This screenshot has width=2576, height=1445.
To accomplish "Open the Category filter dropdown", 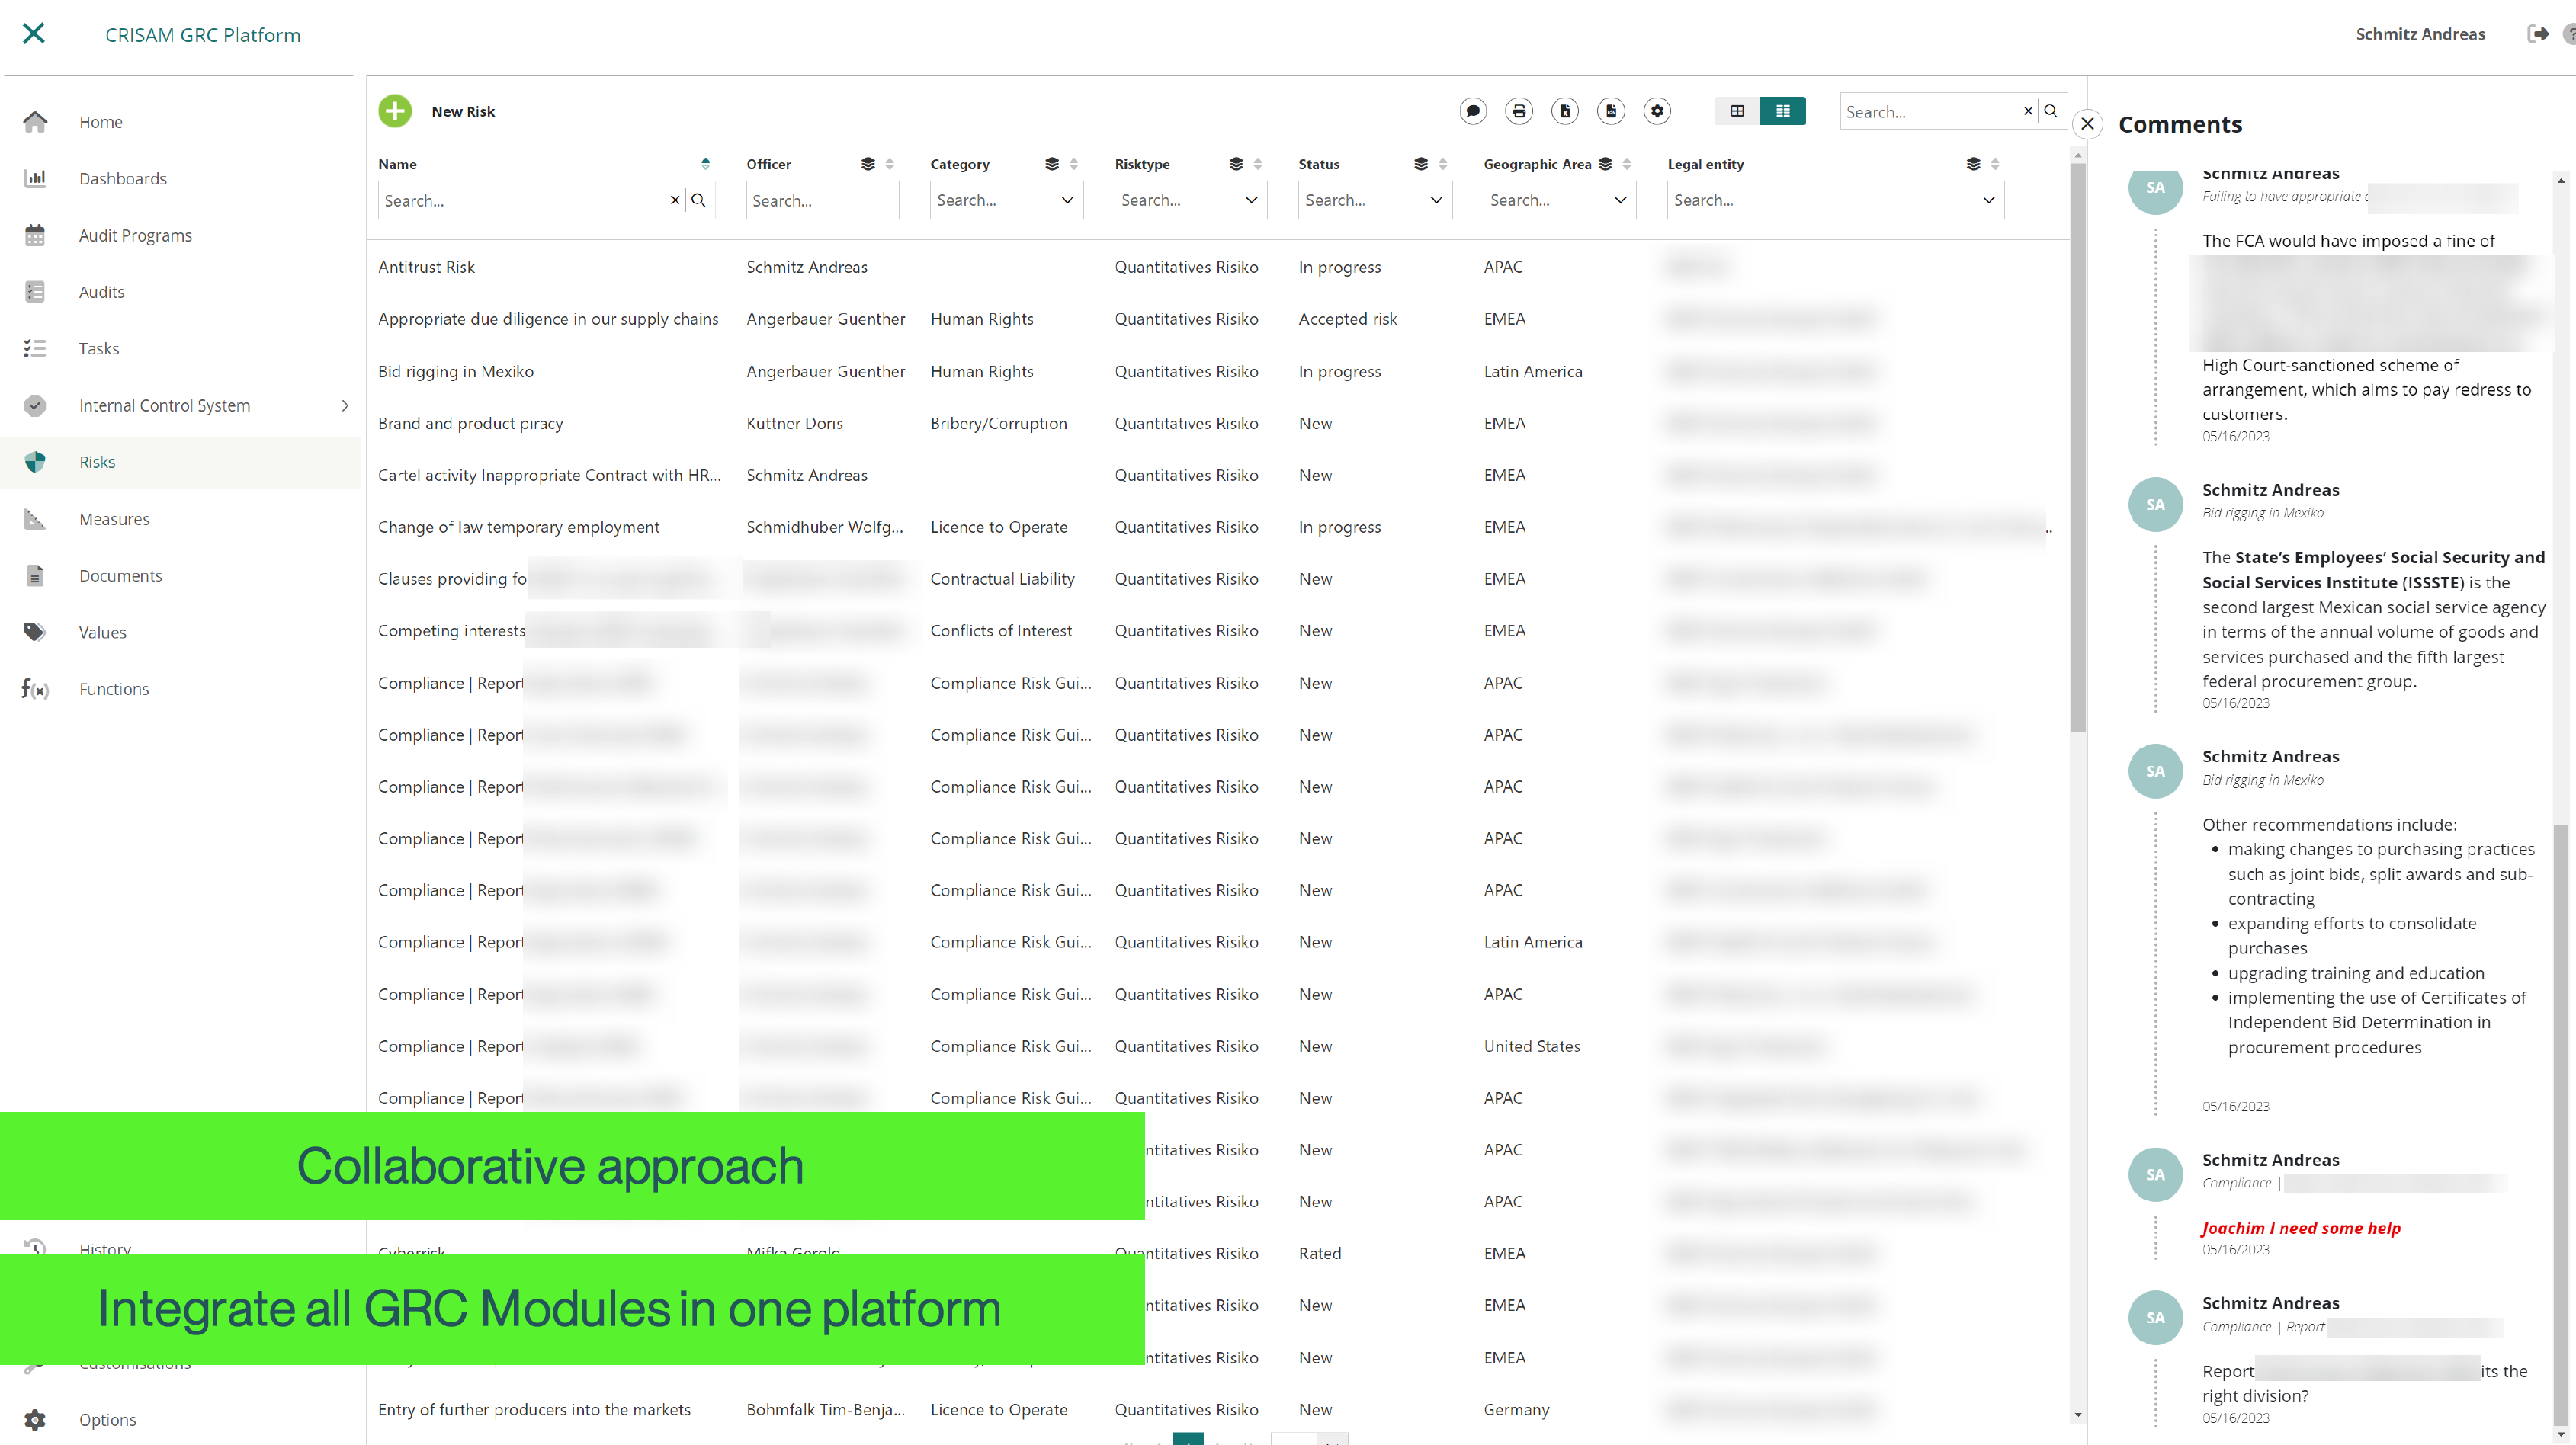I will tap(1066, 200).
